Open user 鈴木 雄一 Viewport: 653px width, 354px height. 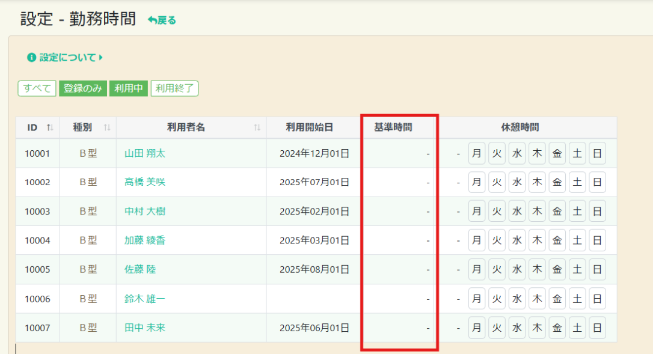coord(144,299)
